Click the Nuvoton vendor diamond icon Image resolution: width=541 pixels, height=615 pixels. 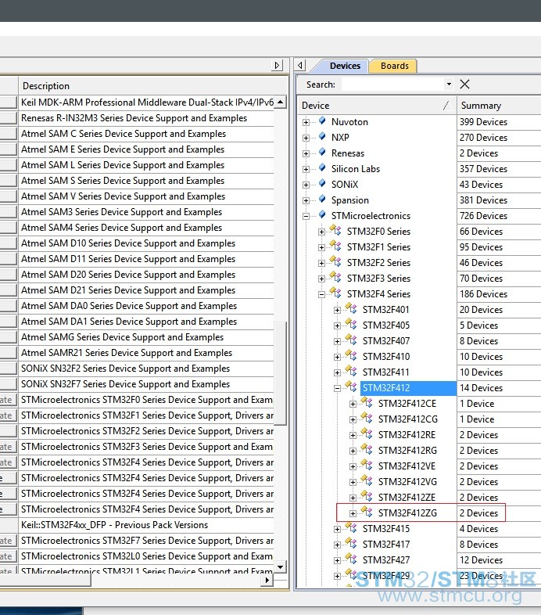322,120
